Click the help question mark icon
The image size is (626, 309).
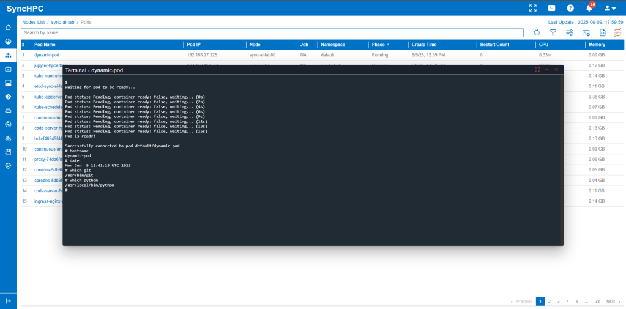coord(570,8)
